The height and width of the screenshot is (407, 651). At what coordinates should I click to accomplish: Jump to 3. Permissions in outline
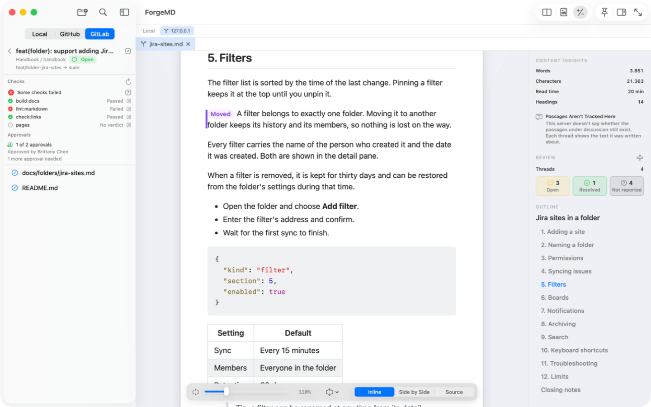point(562,258)
